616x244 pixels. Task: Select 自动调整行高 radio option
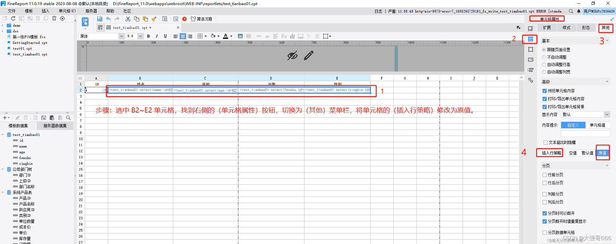click(544, 64)
